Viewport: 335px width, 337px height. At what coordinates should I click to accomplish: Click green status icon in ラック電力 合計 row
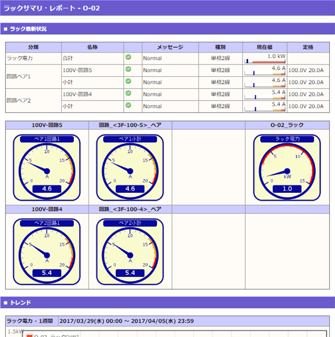pos(128,58)
